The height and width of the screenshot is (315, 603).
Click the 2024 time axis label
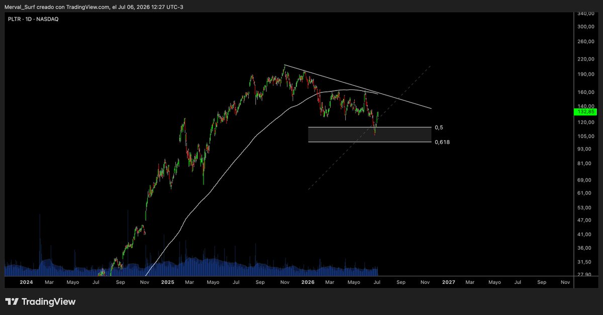click(26, 282)
